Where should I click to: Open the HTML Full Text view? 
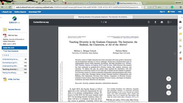tap(14, 79)
